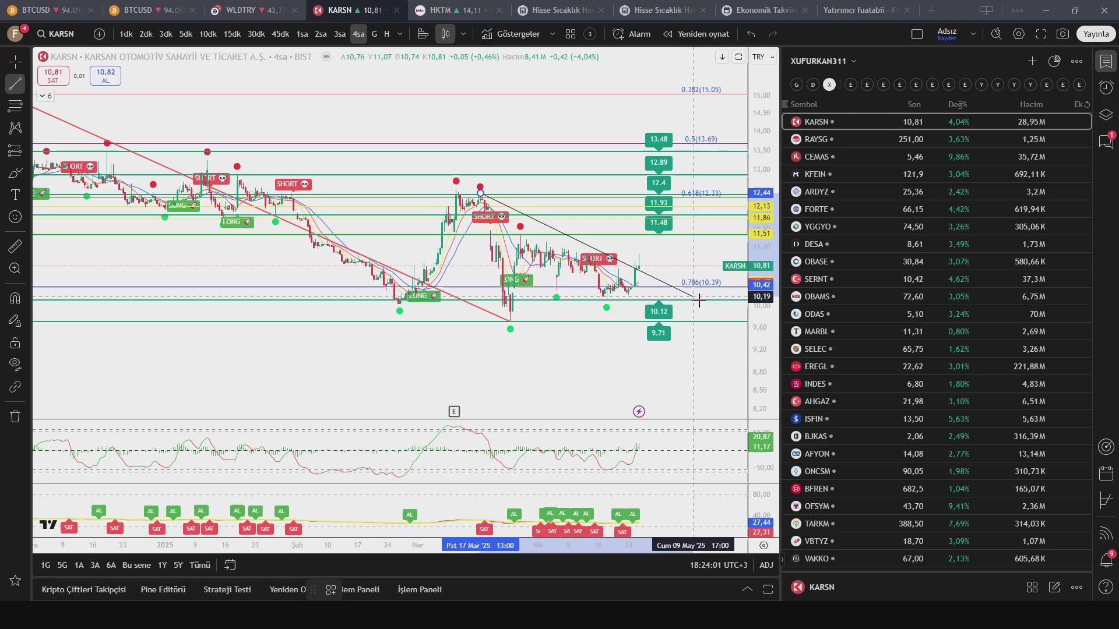Lock all drawing tools

(x=15, y=342)
